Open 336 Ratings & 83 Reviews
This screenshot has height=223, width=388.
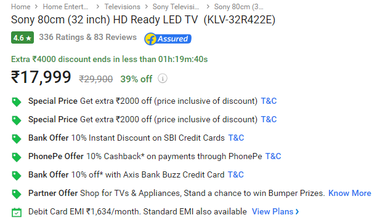pos(88,37)
